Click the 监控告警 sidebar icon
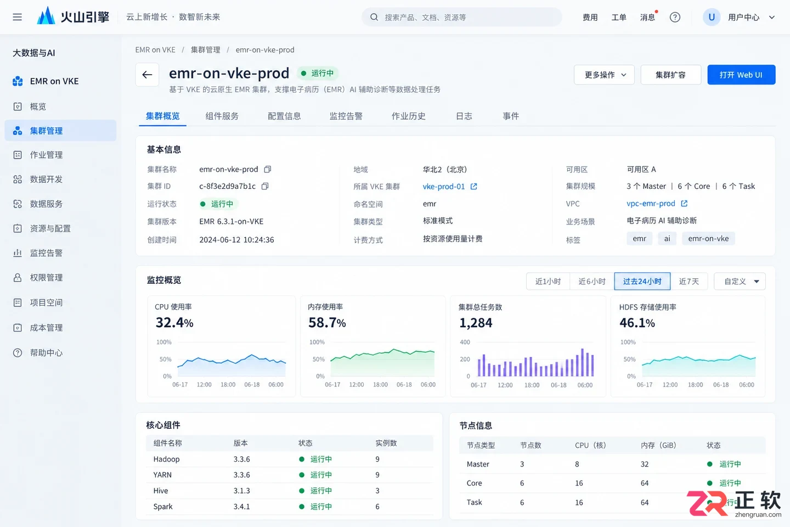This screenshot has height=527, width=790. tap(18, 253)
